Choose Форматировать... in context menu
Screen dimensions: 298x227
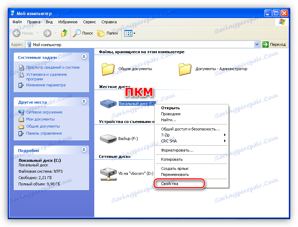[192, 150]
